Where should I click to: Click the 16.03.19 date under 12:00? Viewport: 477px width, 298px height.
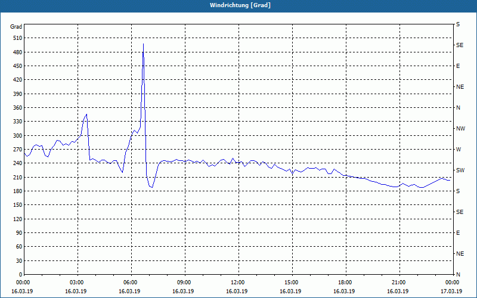tap(237, 291)
